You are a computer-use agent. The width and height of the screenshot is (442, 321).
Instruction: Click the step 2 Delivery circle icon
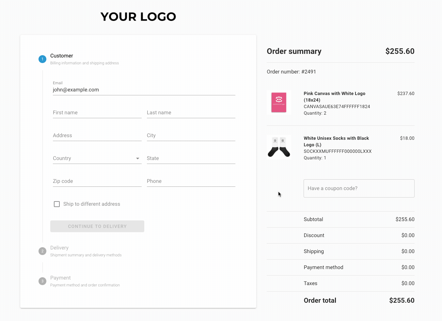click(42, 251)
